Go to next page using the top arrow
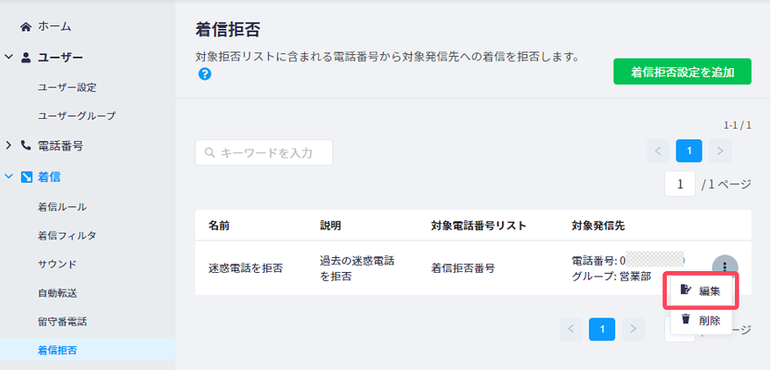771x370 pixels. click(720, 150)
